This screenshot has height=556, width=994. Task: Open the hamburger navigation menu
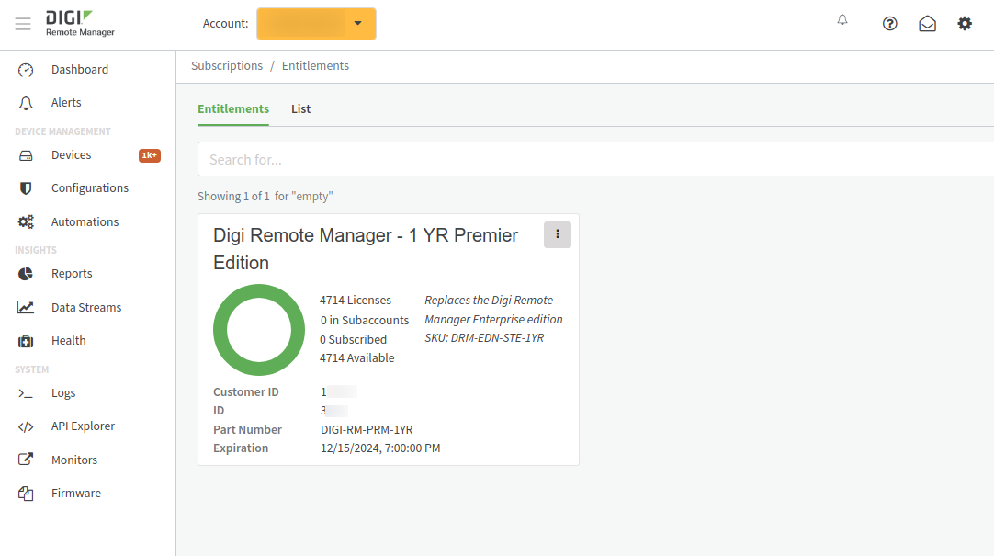pos(23,24)
